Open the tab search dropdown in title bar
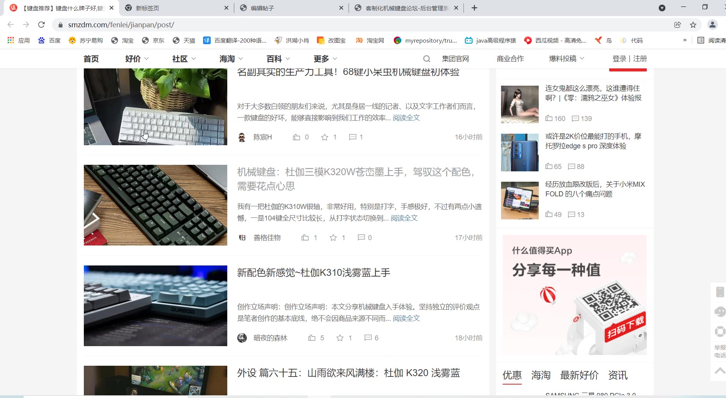Viewport: 726px width, 398px height. [662, 8]
